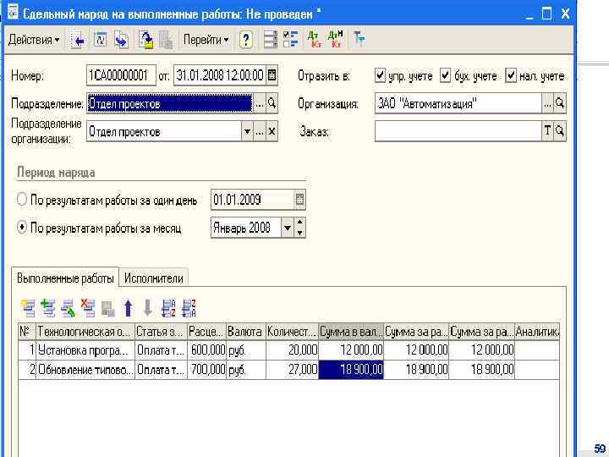The image size is (609, 457).
Task: Switch to Выполненные работы tab
Action: tap(65, 278)
